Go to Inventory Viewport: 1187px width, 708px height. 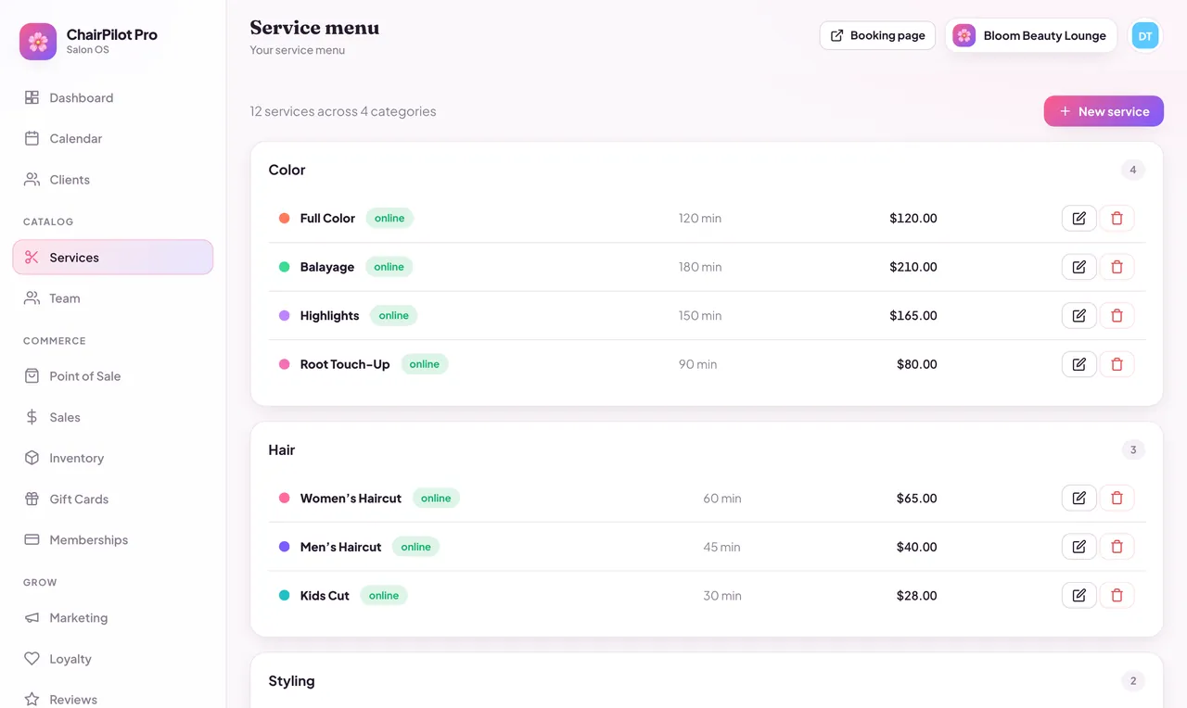pos(113,458)
